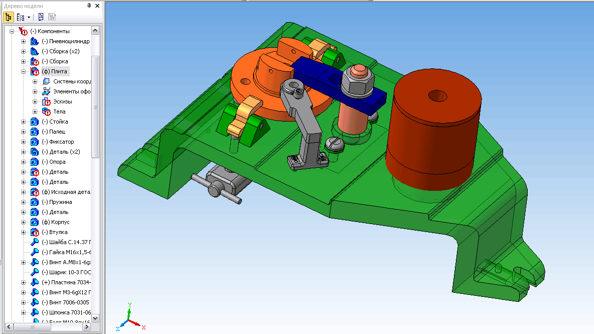Screen dimensions: 594x334
Task: Click the Тела bodies icon
Action: [46, 112]
